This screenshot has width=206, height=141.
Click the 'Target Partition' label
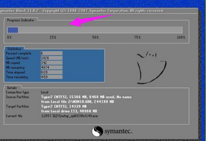(x=17, y=106)
